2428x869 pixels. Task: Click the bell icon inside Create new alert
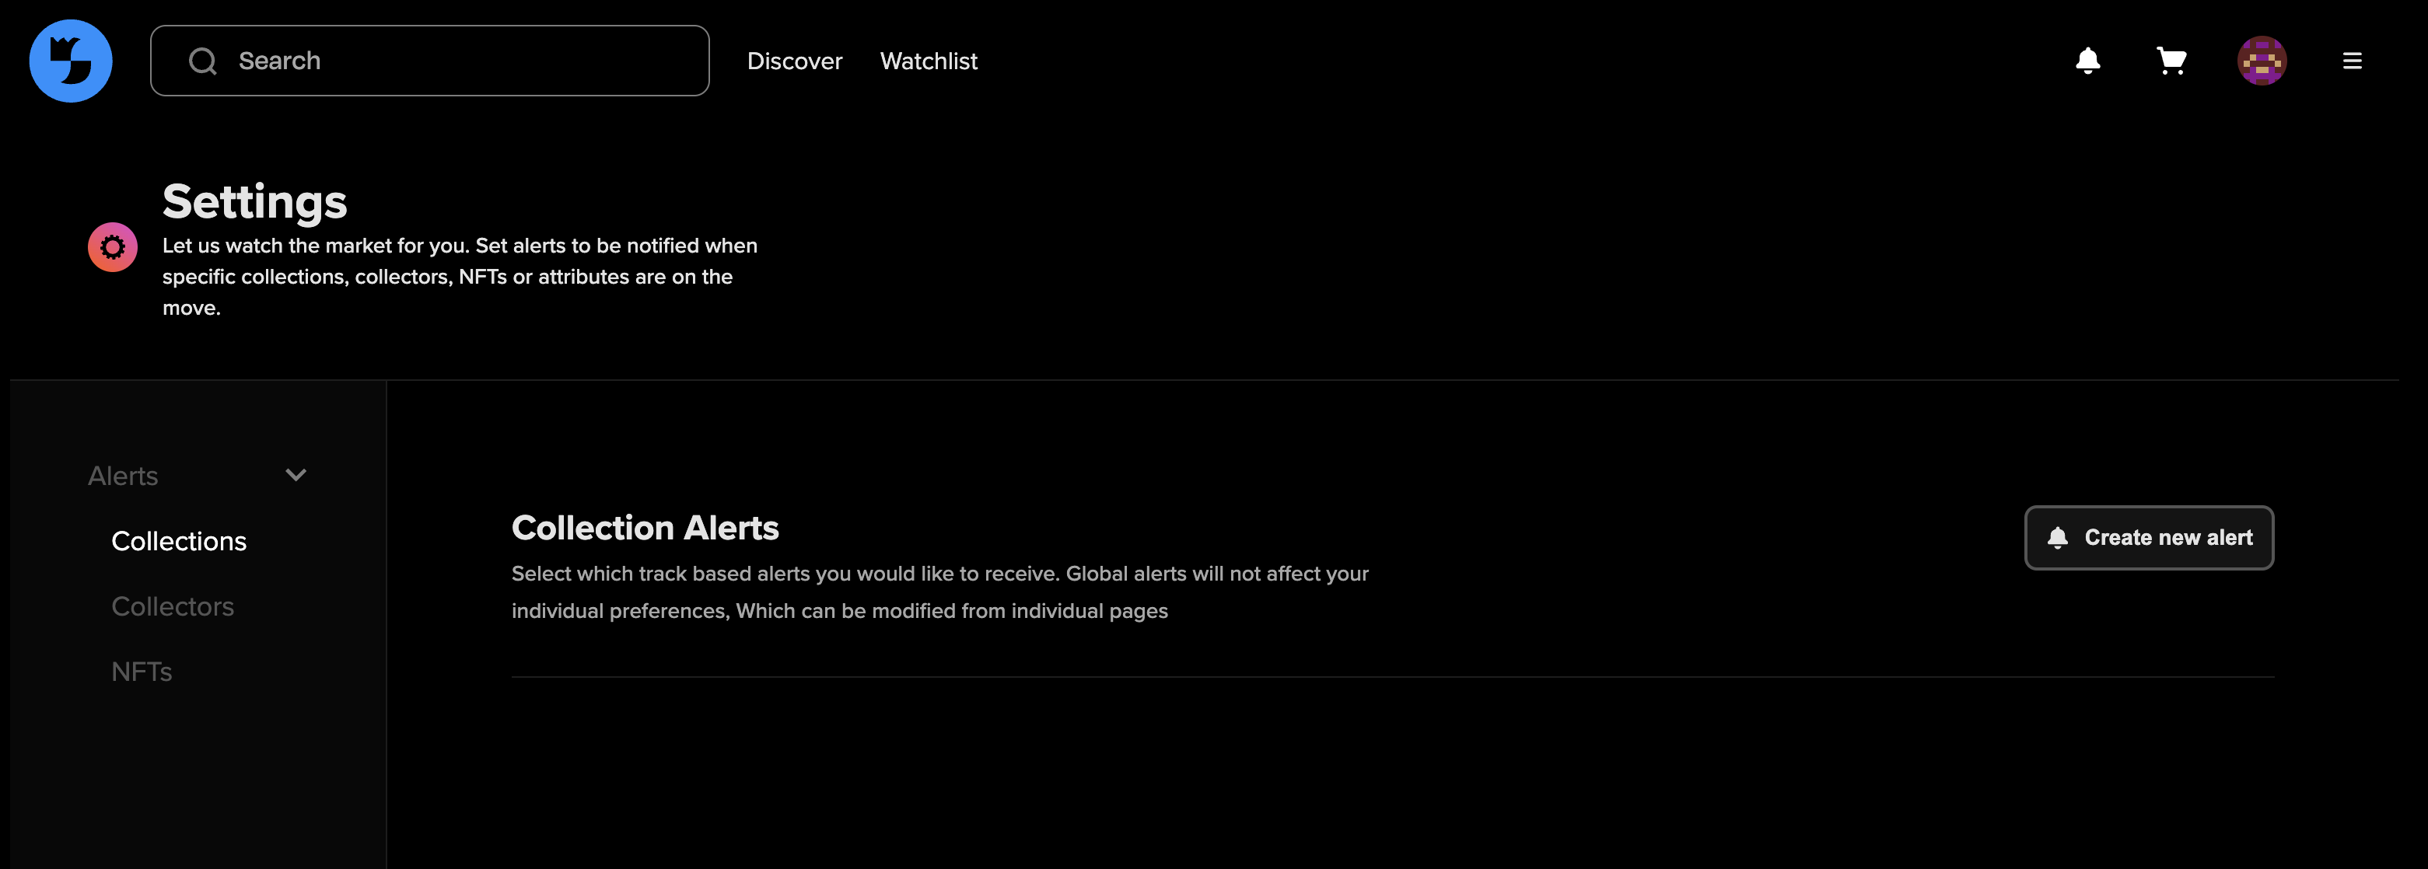[2056, 538]
